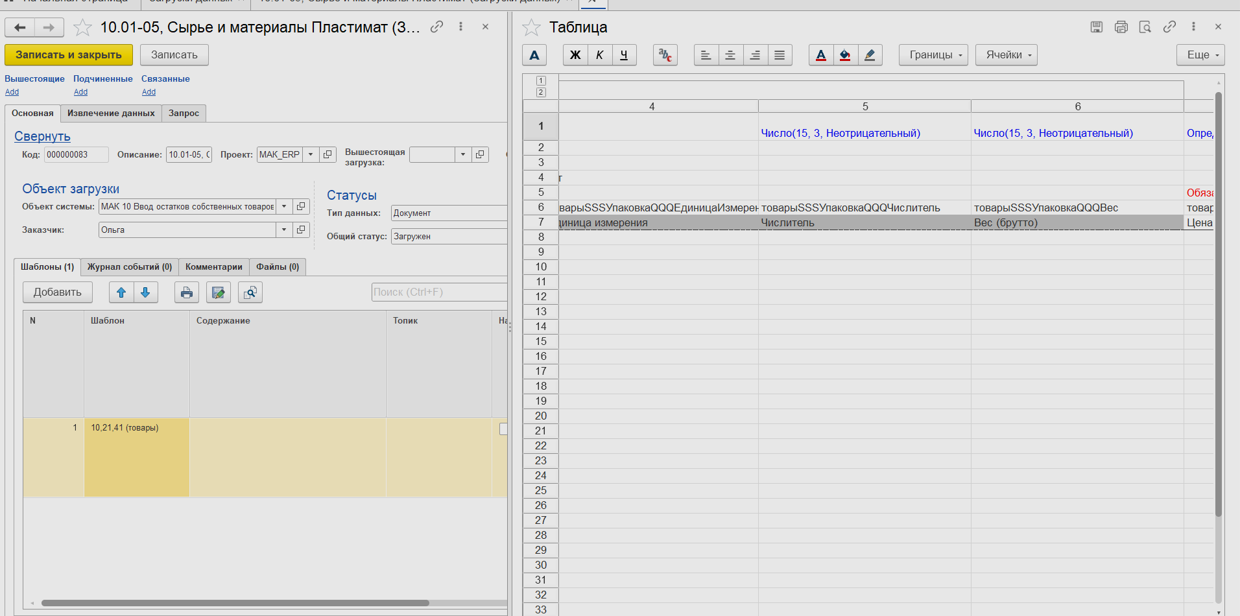Viewport: 1240px width, 616px height.
Task: Toggle the checkbox in the template row
Action: point(503,429)
